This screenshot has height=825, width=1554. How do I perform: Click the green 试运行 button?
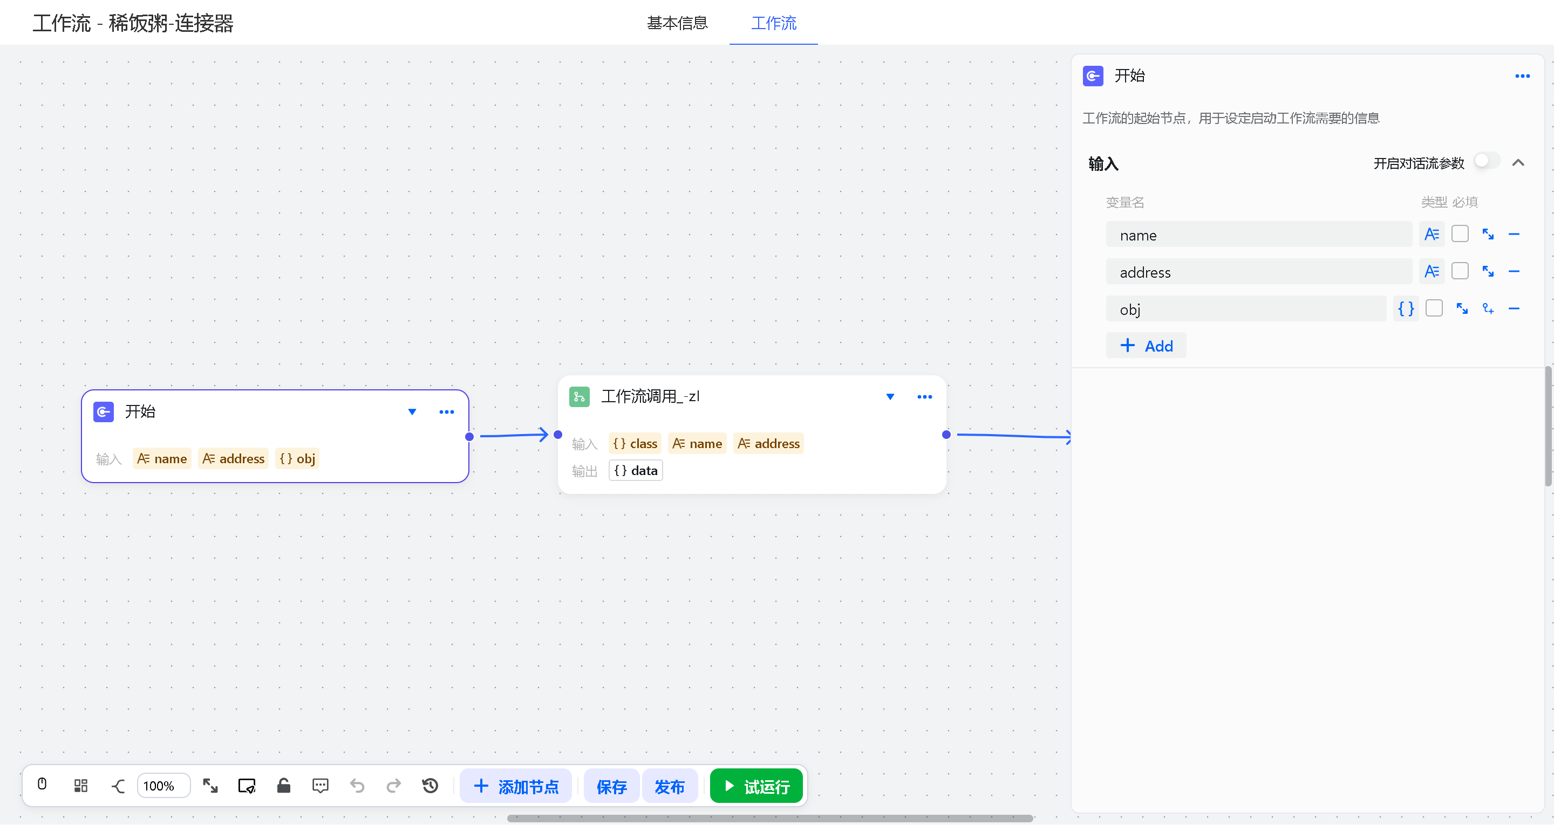pyautogui.click(x=756, y=786)
